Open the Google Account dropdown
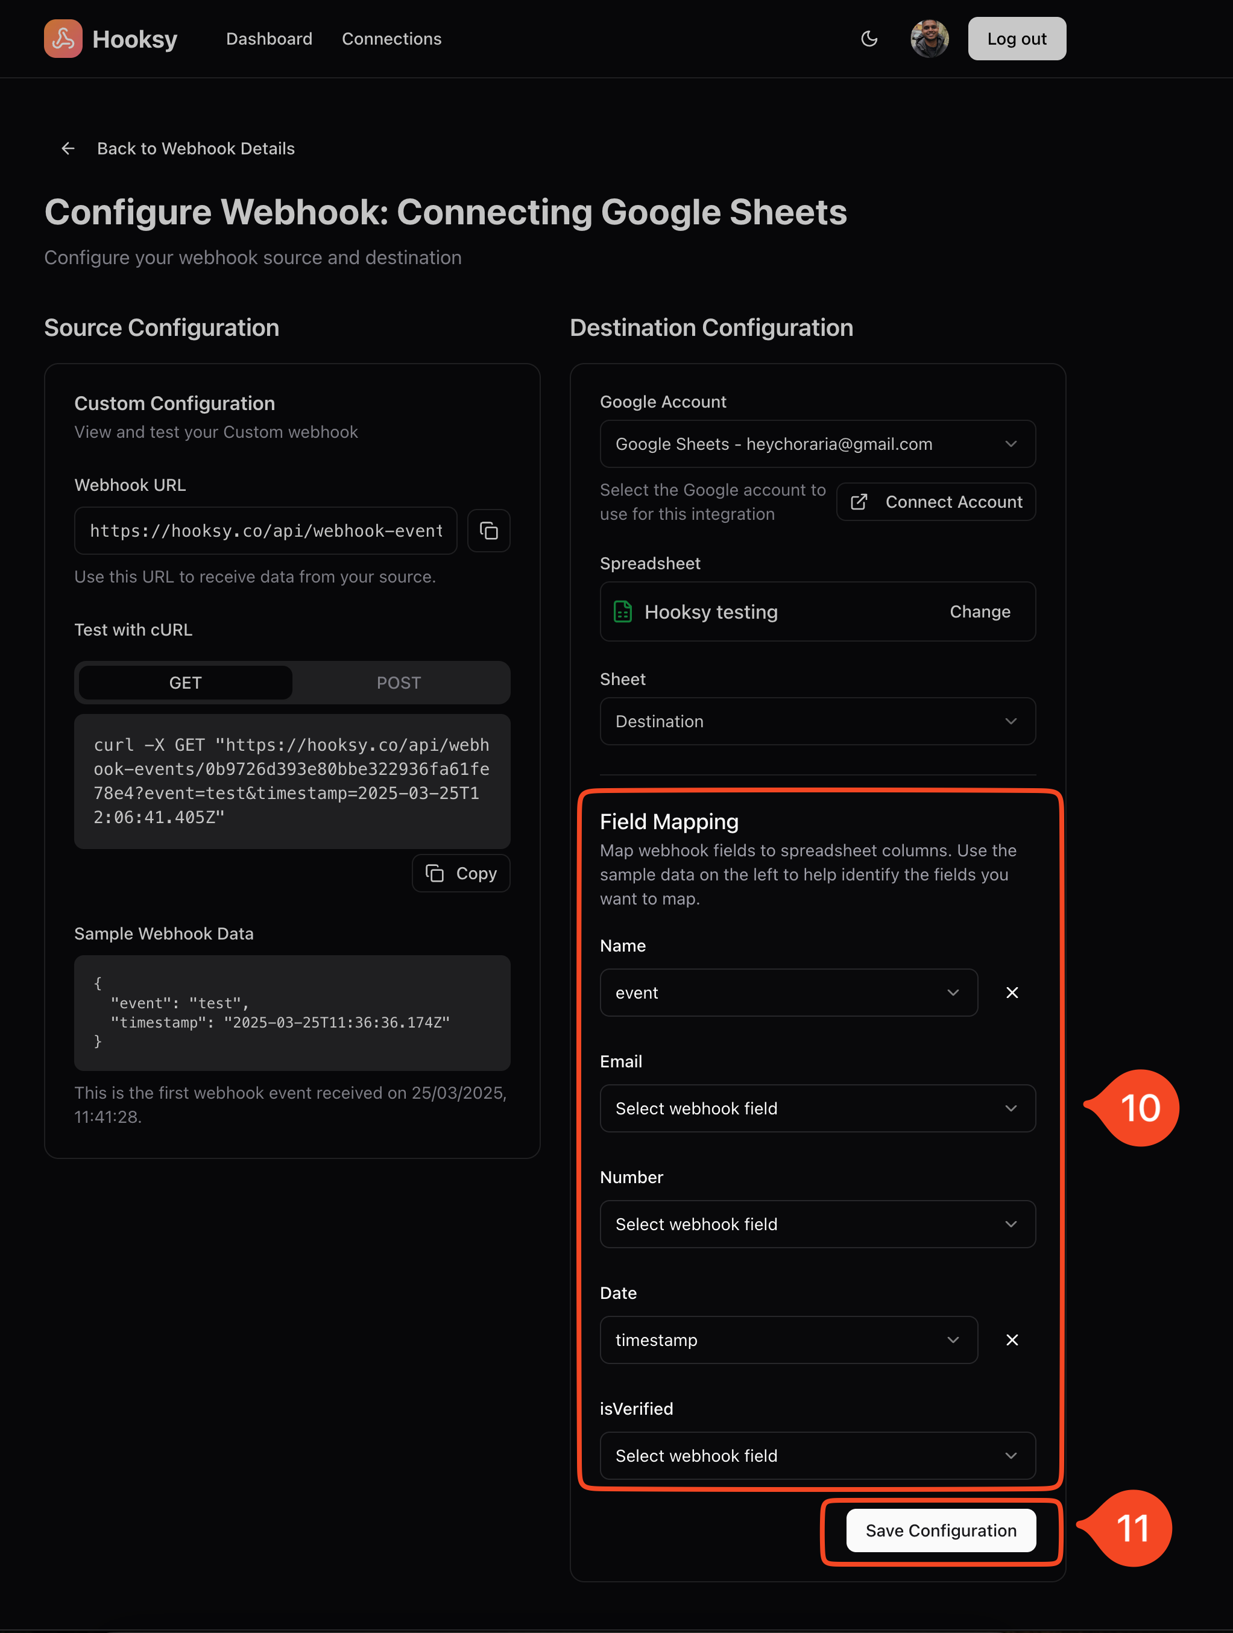Screen dimensions: 1233x1633 [x=818, y=444]
